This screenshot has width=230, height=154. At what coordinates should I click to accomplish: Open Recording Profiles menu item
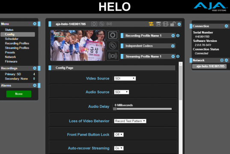17,43
